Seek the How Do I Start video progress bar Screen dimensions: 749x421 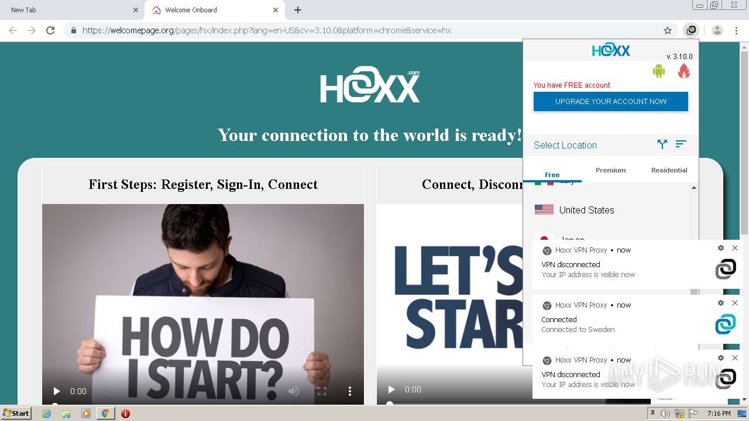tap(203, 403)
